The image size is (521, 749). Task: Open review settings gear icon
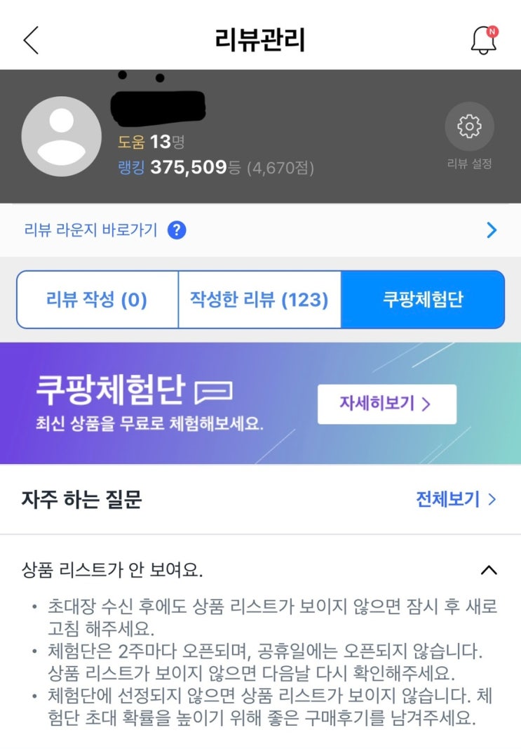tap(470, 126)
